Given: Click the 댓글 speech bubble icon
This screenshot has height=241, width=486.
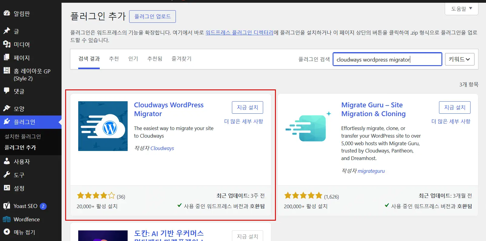Looking at the screenshot, I should tap(7, 91).
